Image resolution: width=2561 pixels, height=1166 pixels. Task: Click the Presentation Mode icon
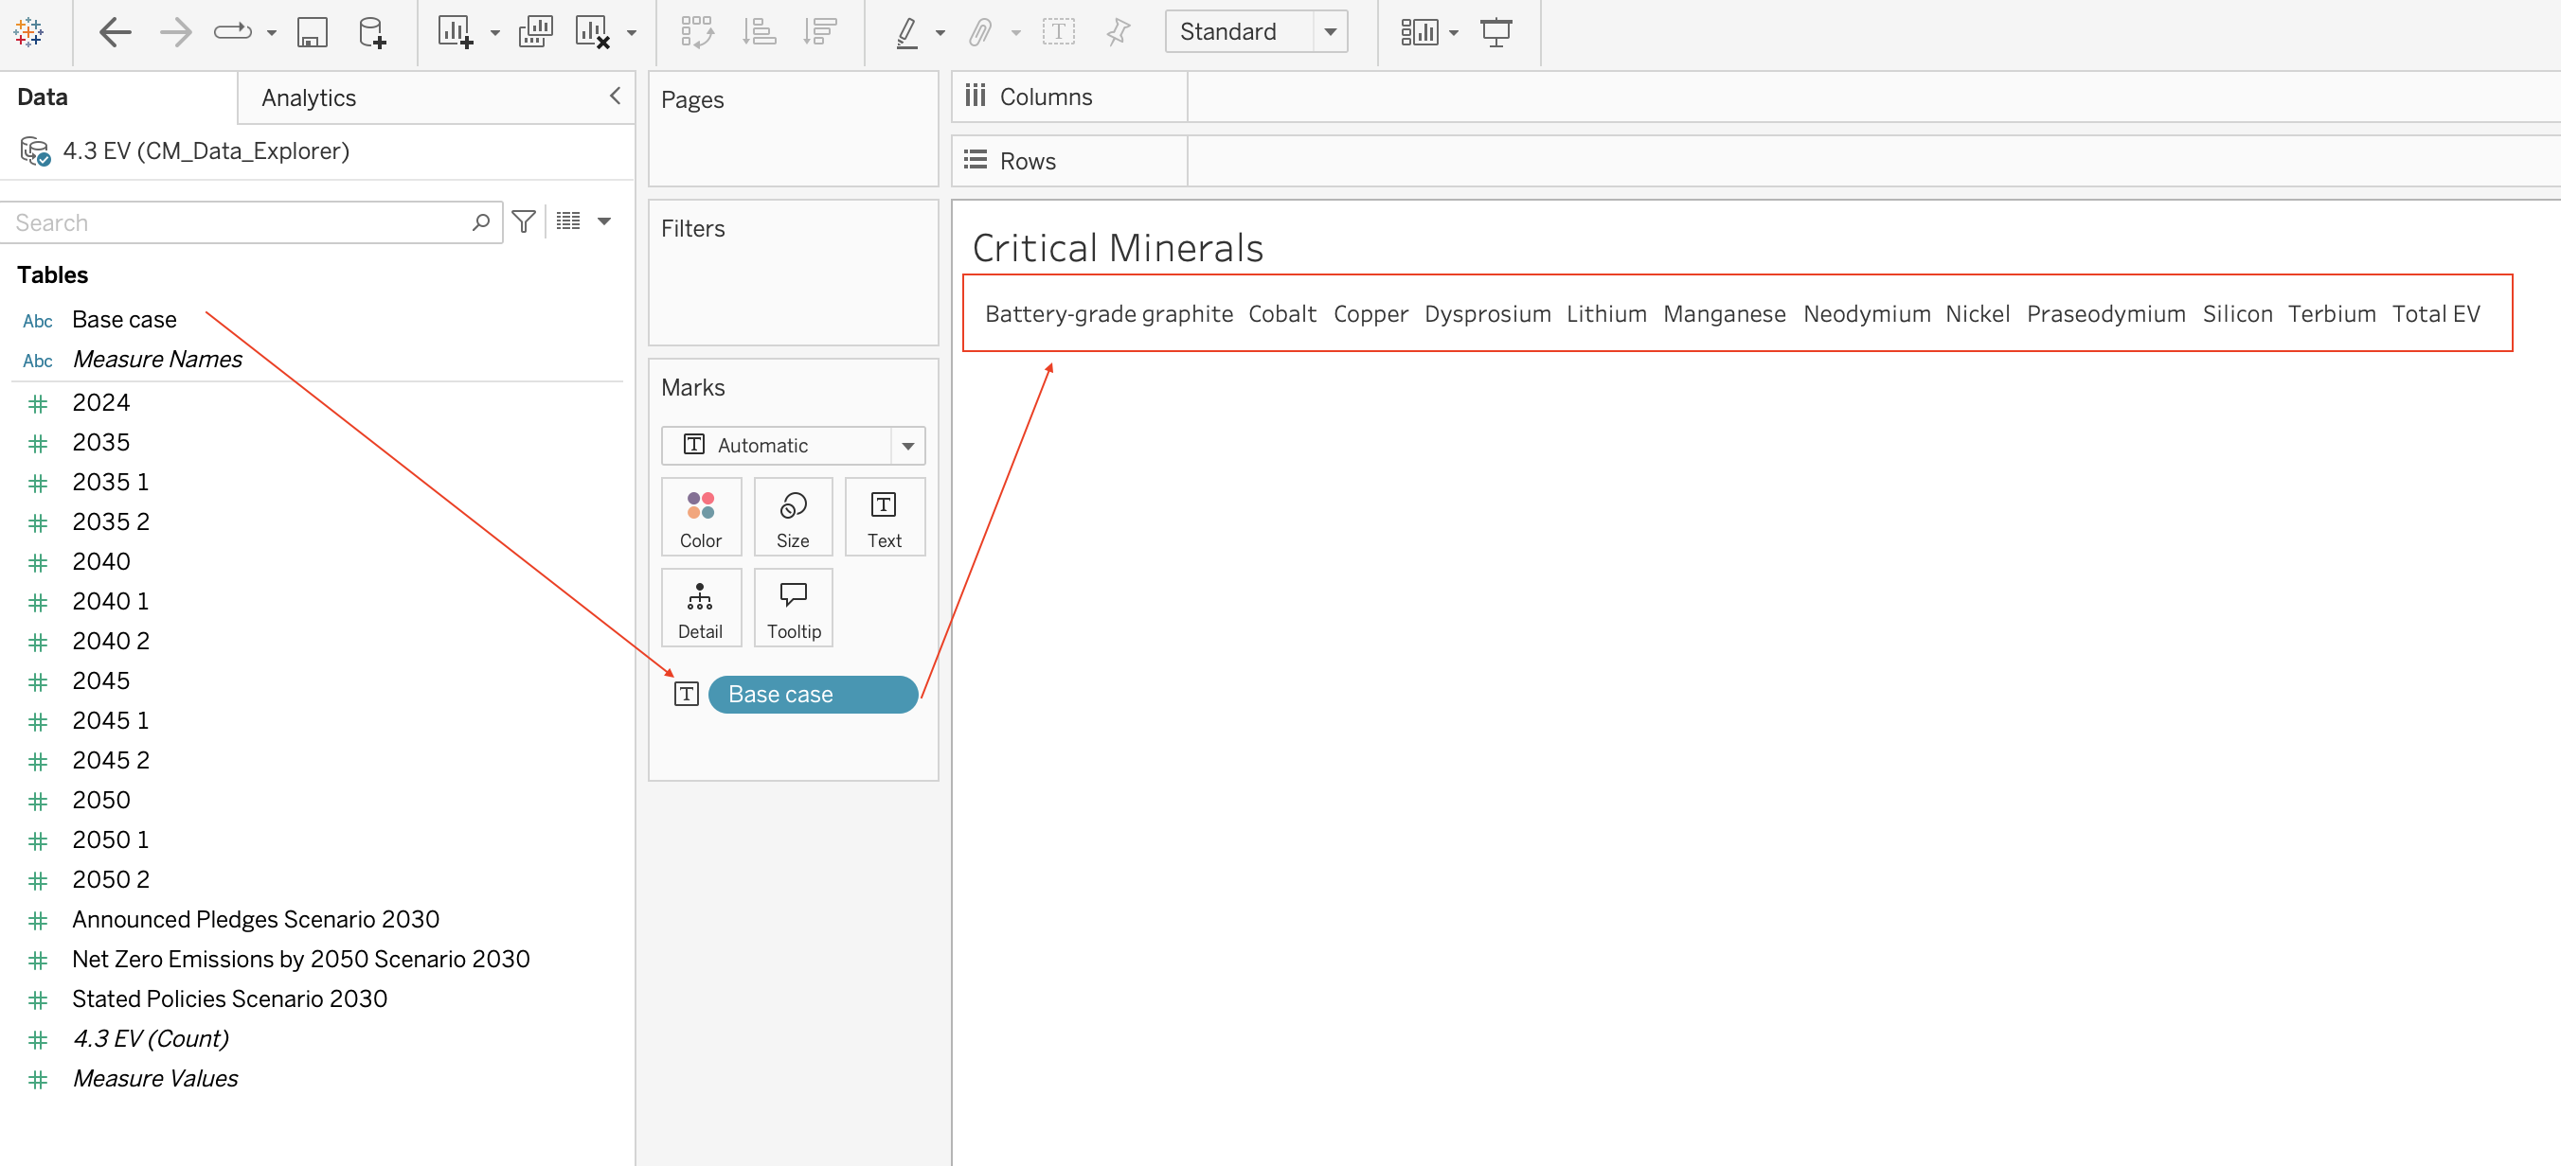click(x=1496, y=33)
